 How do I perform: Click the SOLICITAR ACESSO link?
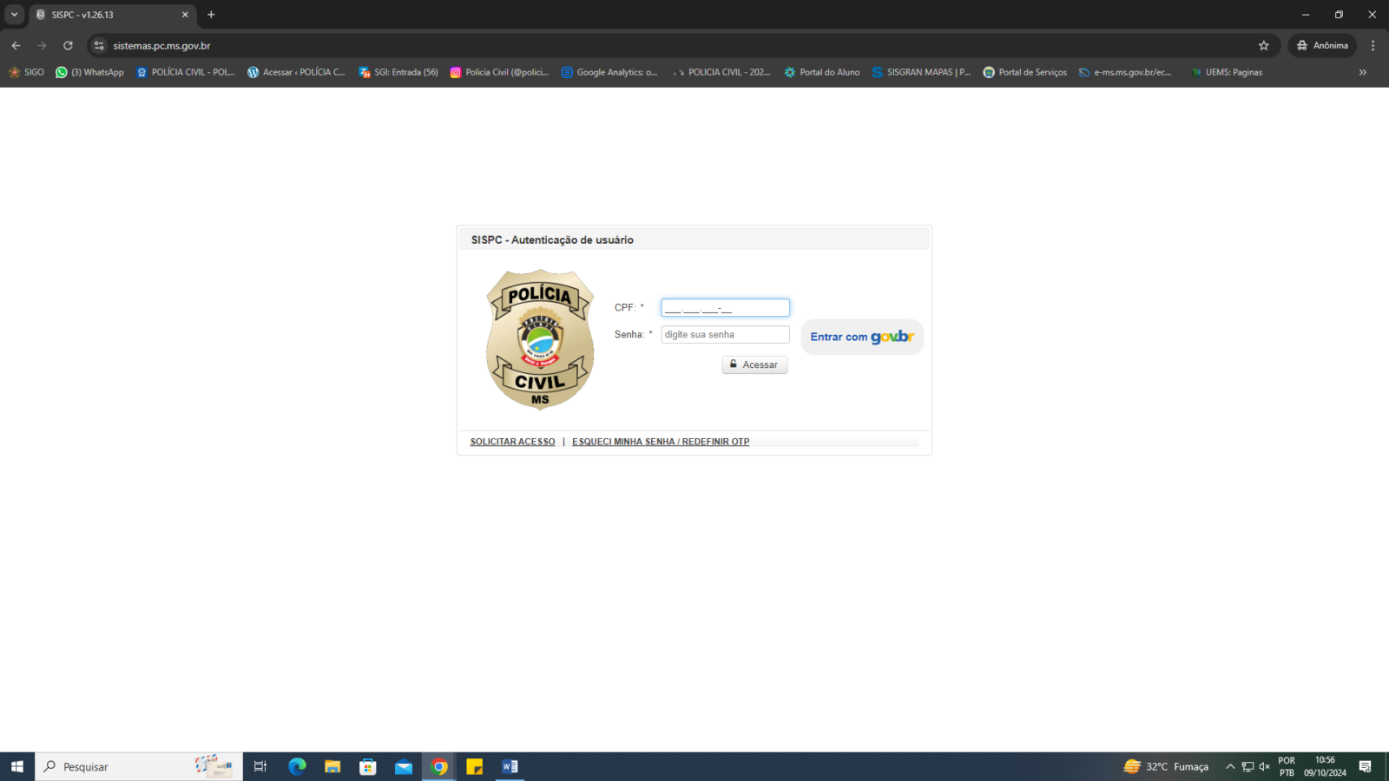click(x=512, y=442)
